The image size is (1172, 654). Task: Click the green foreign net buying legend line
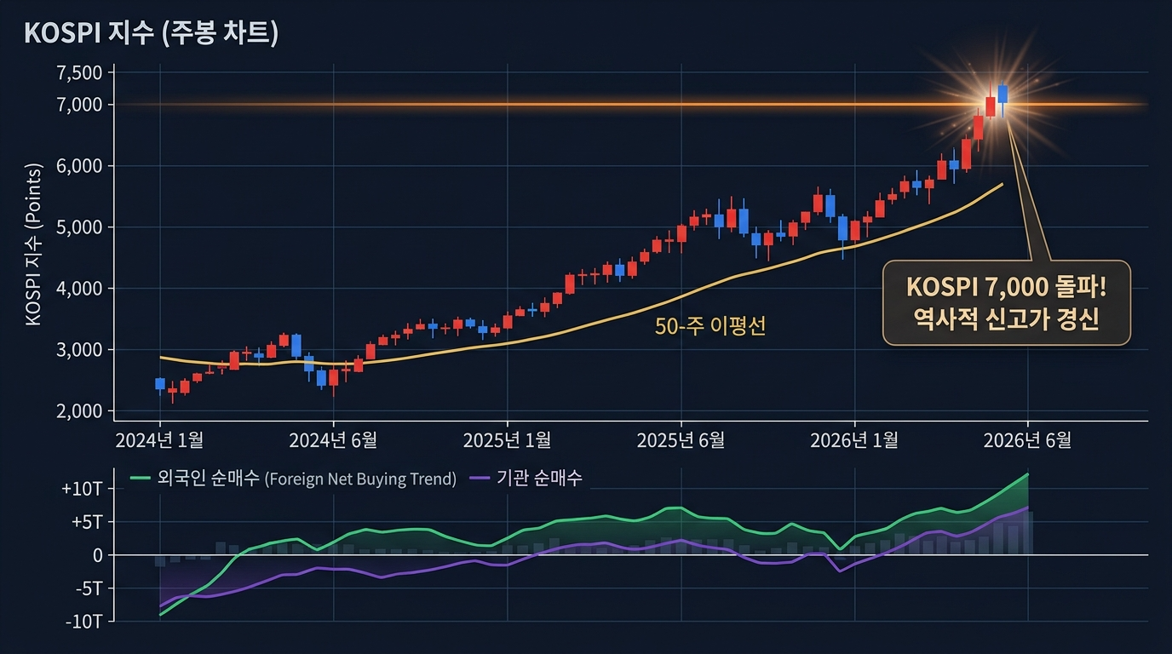point(141,479)
